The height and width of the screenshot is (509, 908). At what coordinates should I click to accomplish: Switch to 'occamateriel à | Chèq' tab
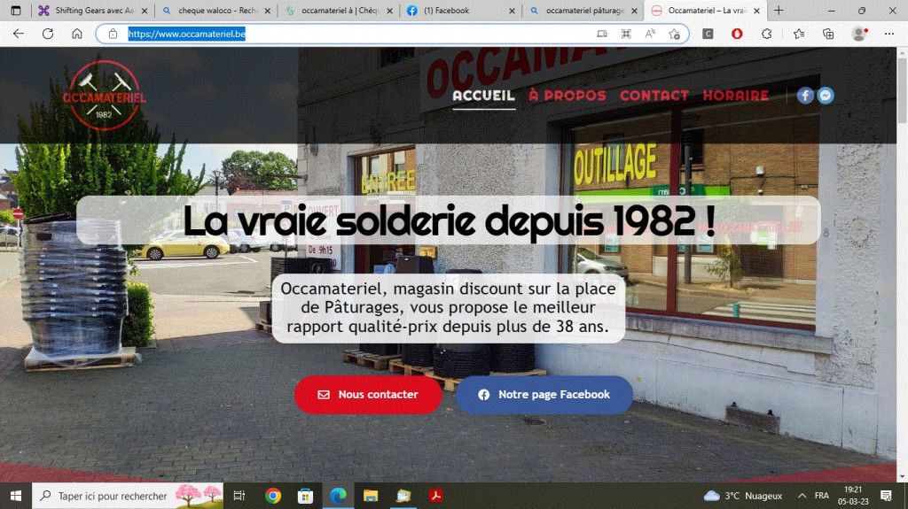pos(340,11)
